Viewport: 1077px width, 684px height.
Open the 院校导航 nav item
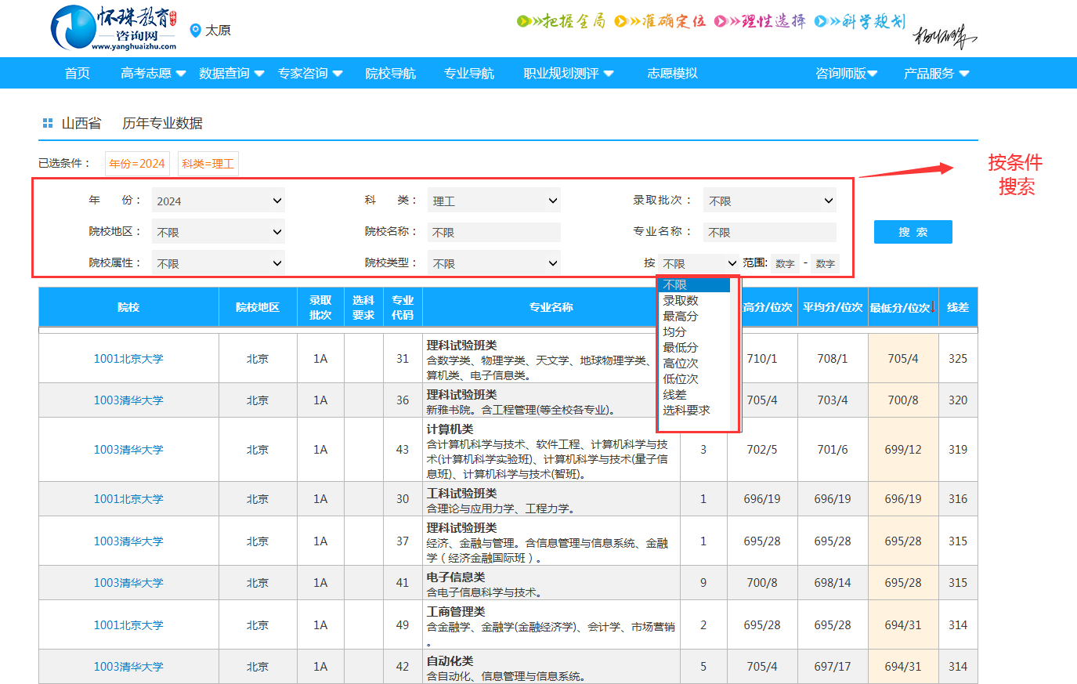(390, 74)
